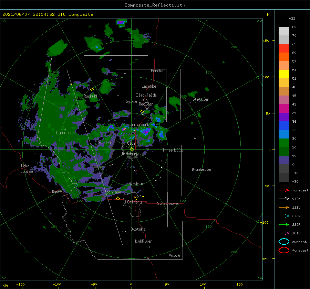Screen dimensions: 310x289
Task: Click the Cochrane label
Action: (113, 192)
